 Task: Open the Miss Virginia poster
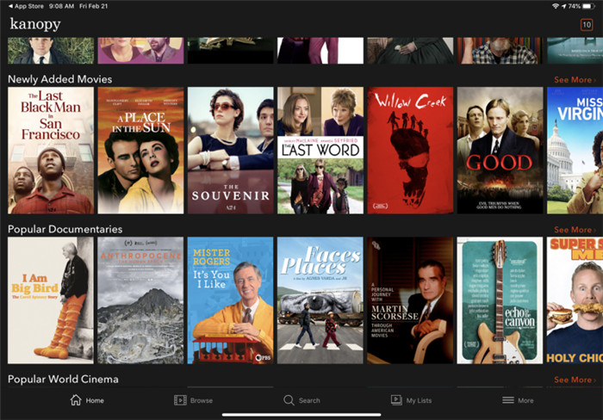tap(575, 151)
